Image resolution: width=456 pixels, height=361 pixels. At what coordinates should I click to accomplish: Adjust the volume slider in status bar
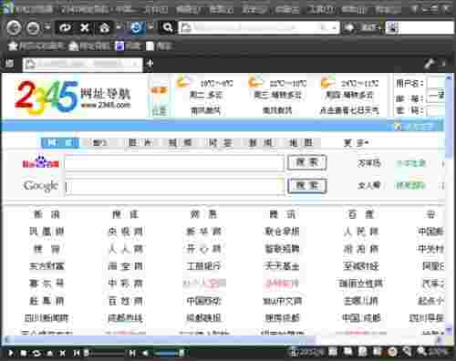pyautogui.click(x=168, y=353)
